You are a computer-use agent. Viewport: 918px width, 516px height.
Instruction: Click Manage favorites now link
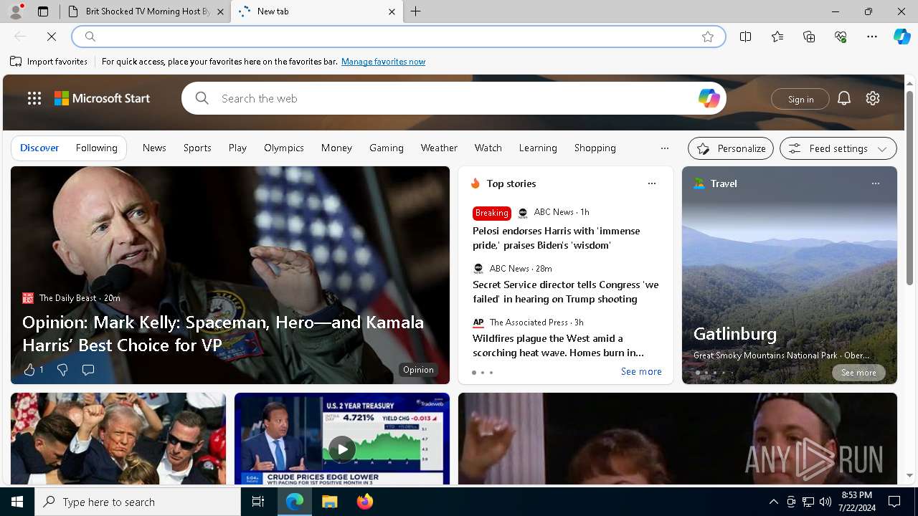(383, 62)
